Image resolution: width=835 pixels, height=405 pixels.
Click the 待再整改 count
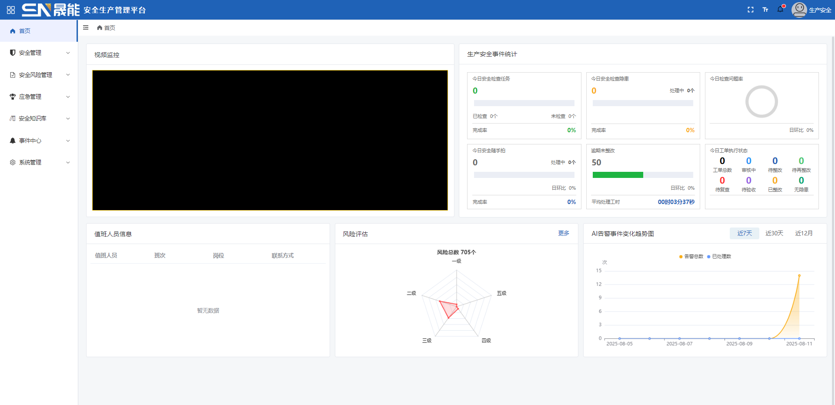(801, 161)
